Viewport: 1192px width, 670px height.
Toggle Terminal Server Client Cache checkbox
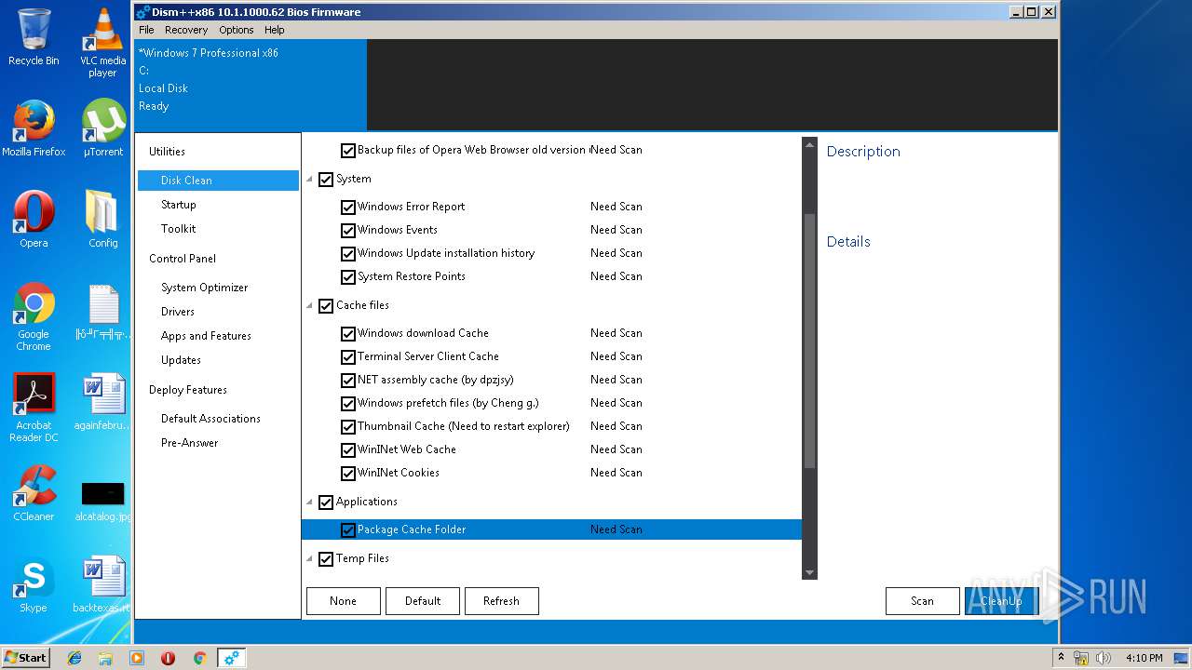tap(348, 357)
